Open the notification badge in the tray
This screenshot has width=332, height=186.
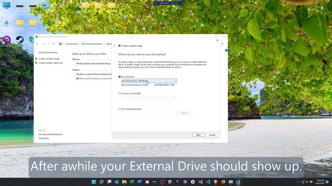coord(327,182)
